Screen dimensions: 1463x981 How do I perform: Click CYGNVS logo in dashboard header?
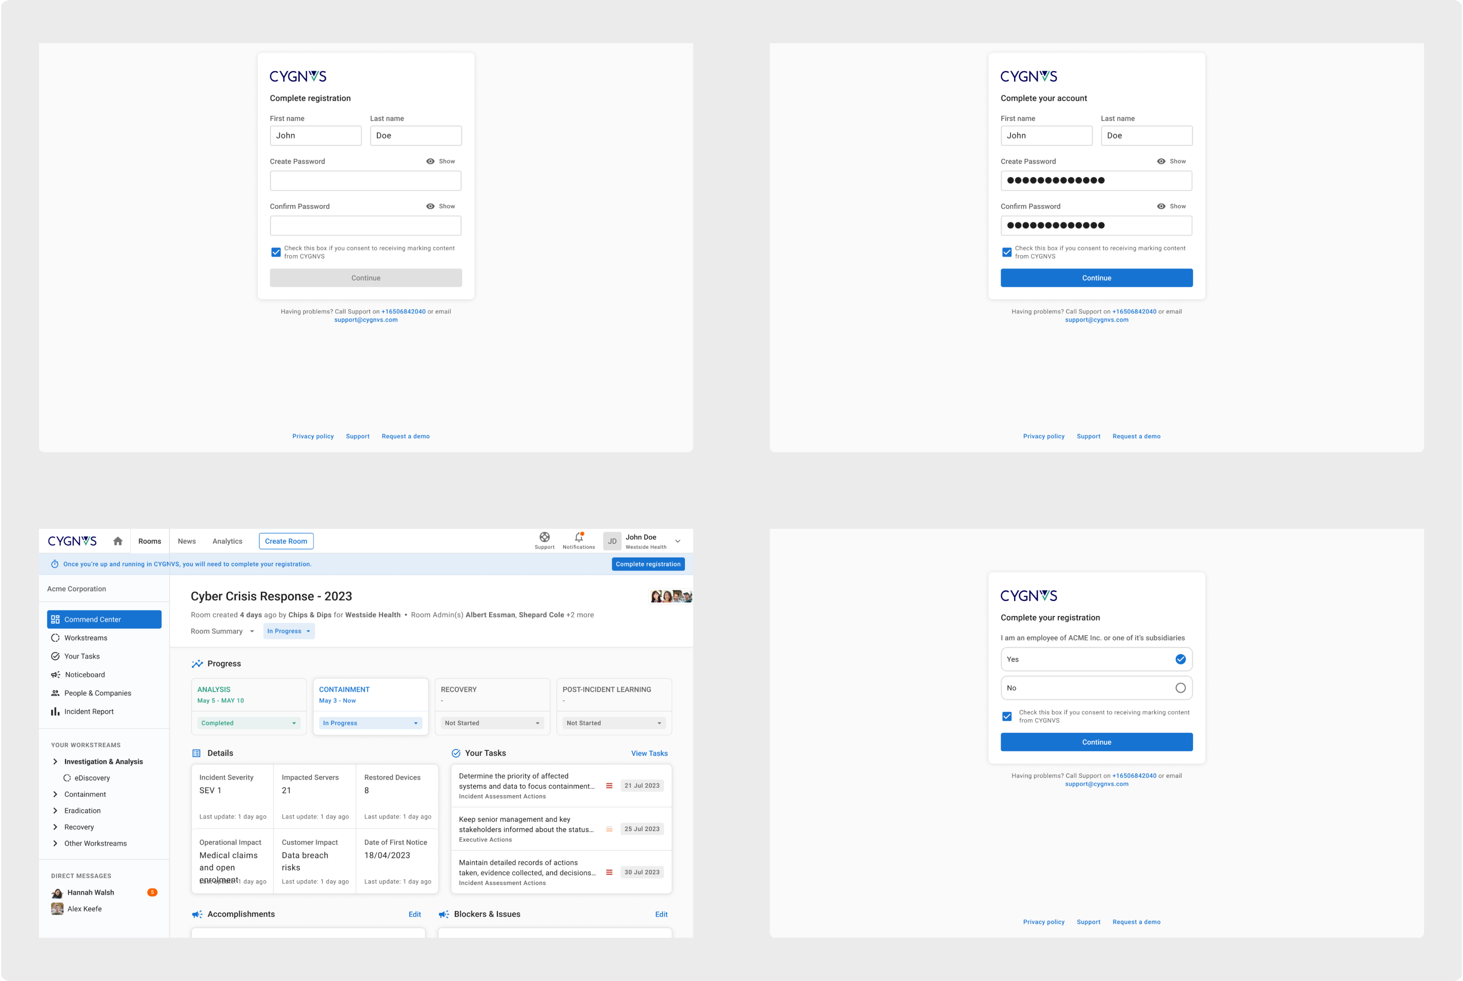point(73,541)
